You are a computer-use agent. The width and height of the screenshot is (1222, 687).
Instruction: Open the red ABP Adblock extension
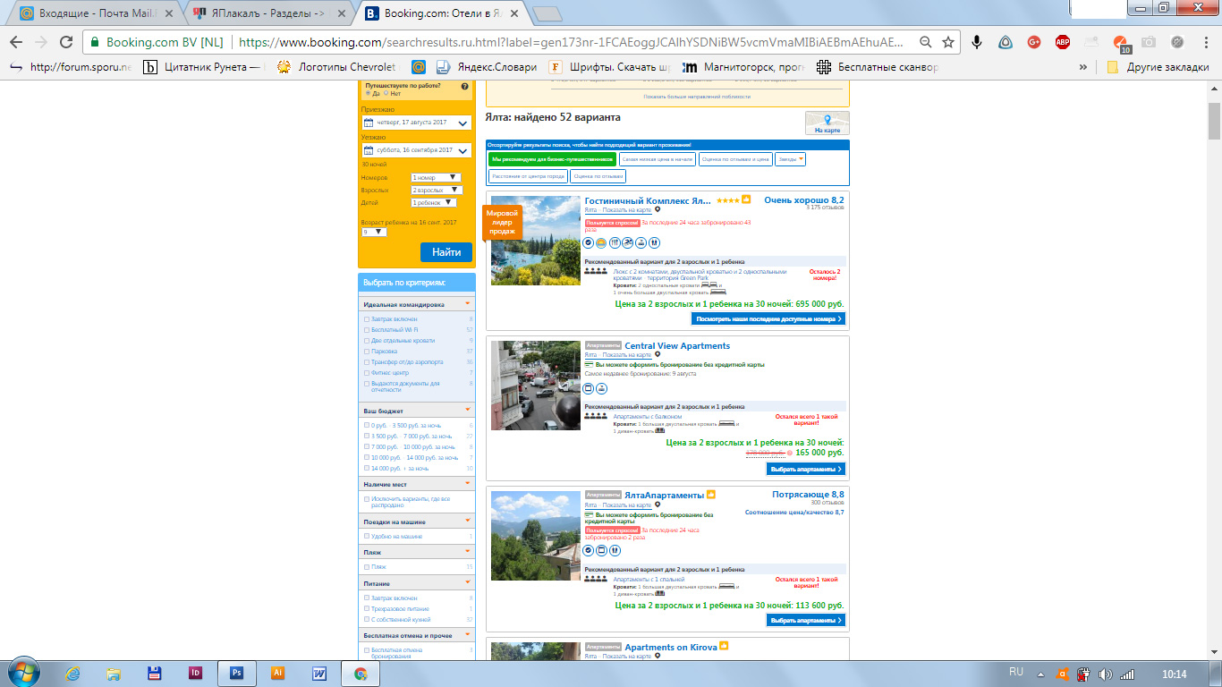(x=1063, y=42)
